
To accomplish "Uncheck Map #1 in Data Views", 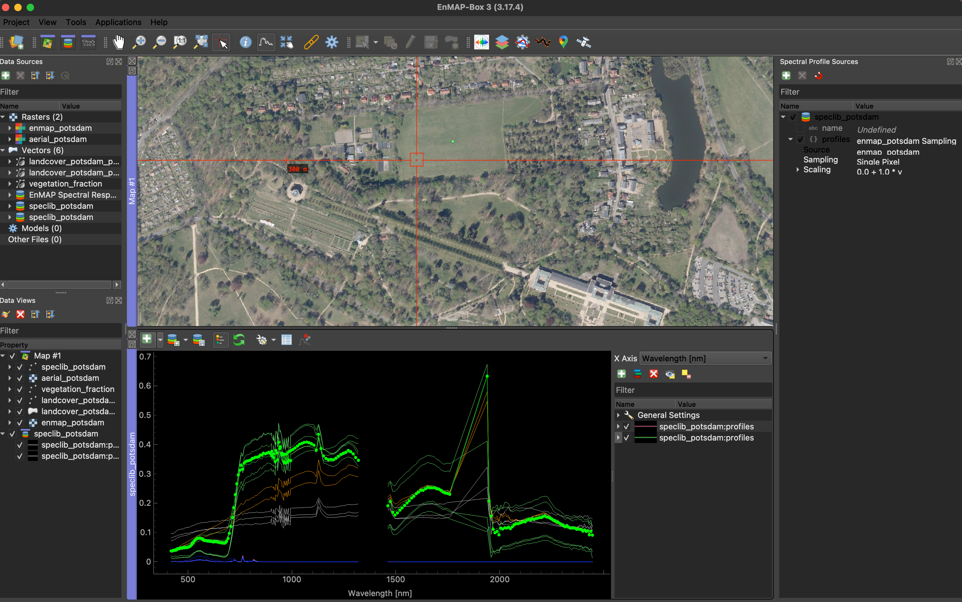I will point(12,355).
